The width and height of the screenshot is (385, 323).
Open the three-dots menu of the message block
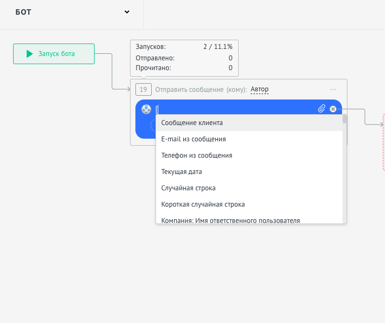point(333,89)
